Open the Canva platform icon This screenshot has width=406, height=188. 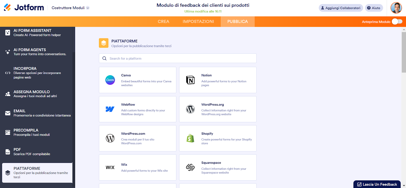(x=110, y=80)
